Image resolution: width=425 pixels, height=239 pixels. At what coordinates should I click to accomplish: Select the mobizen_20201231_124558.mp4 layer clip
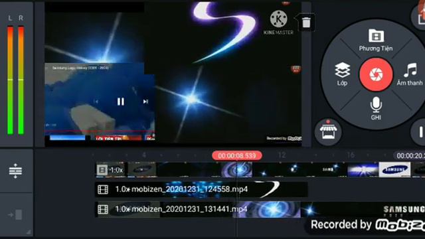click(201, 189)
